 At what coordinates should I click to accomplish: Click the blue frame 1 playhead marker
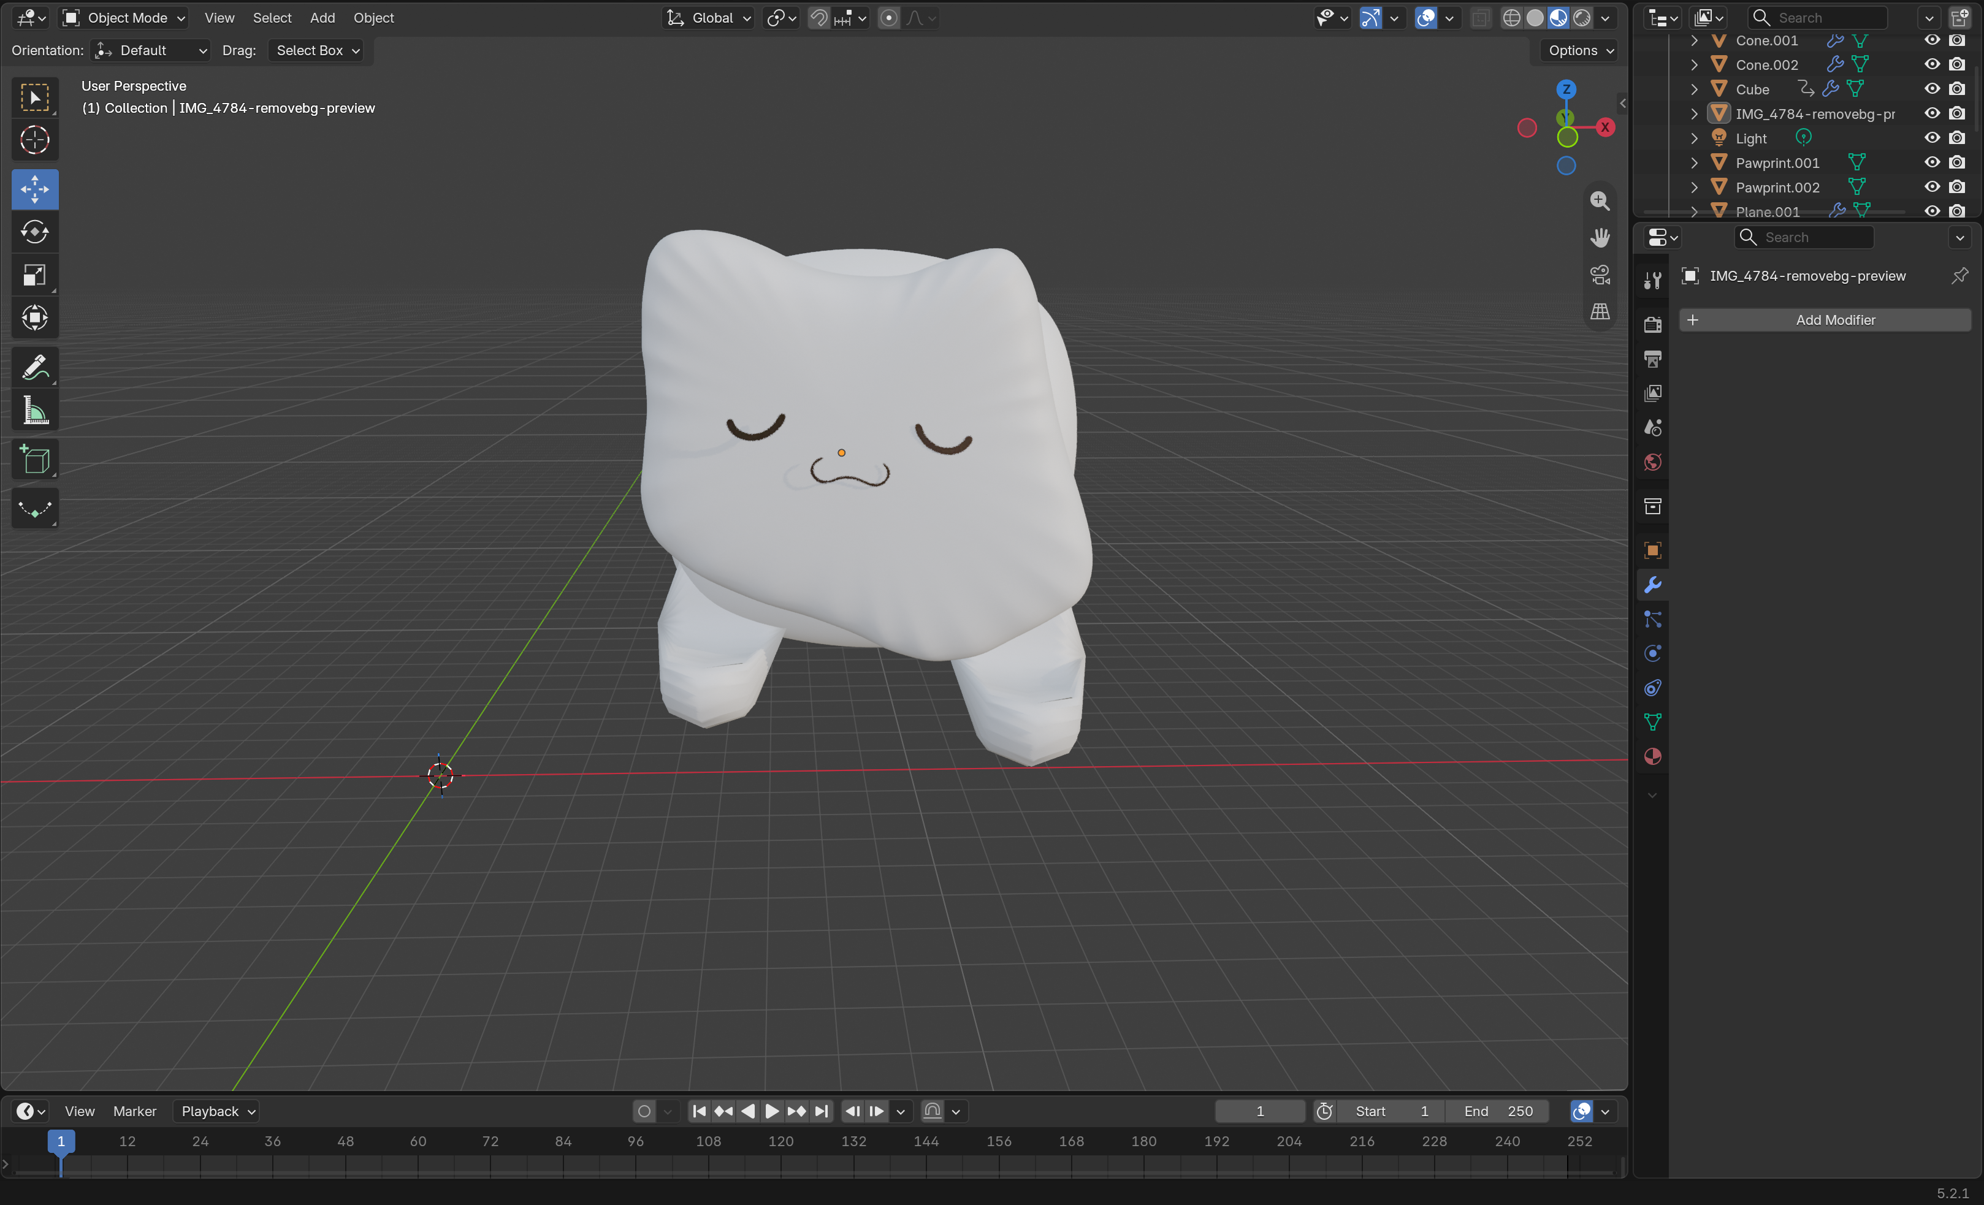[x=61, y=1141]
